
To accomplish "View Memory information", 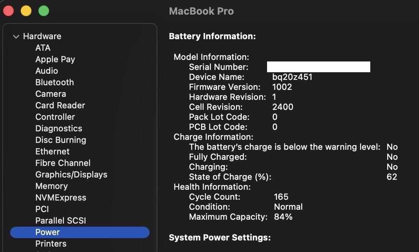I will point(51,186).
